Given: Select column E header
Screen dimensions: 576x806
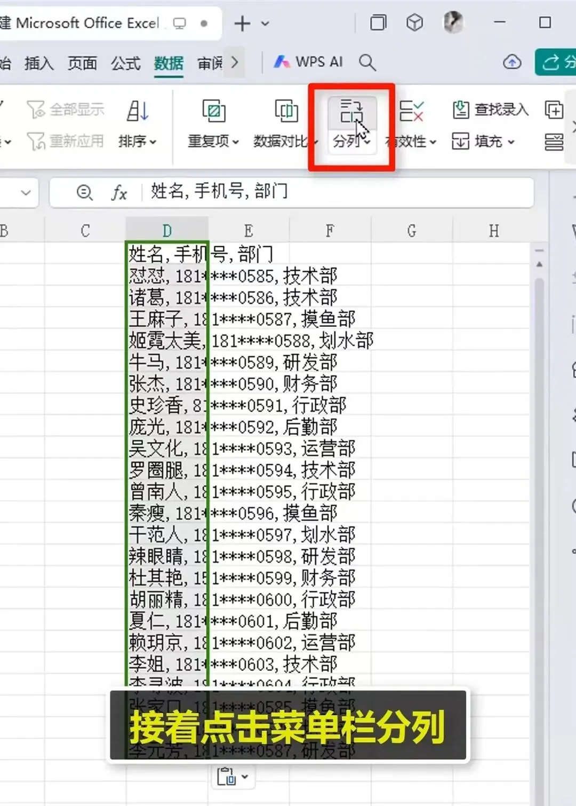Looking at the screenshot, I should click(249, 231).
